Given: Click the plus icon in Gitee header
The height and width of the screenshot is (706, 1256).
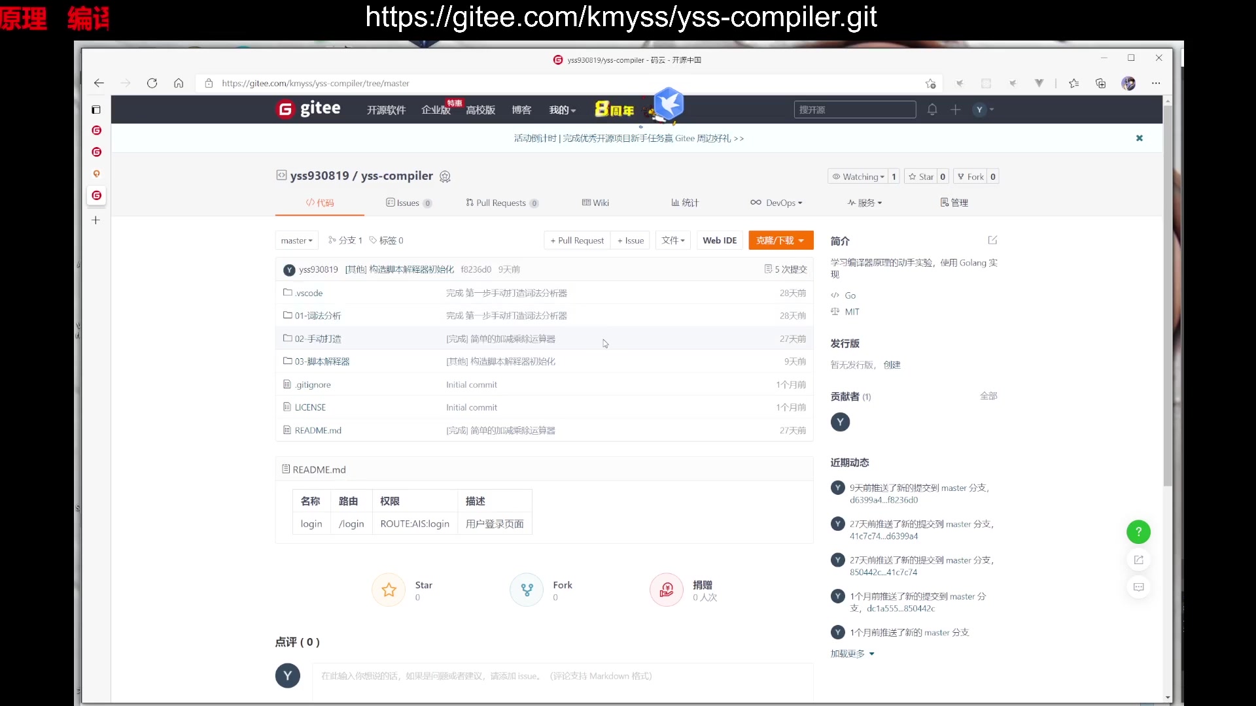Looking at the screenshot, I should point(955,110).
